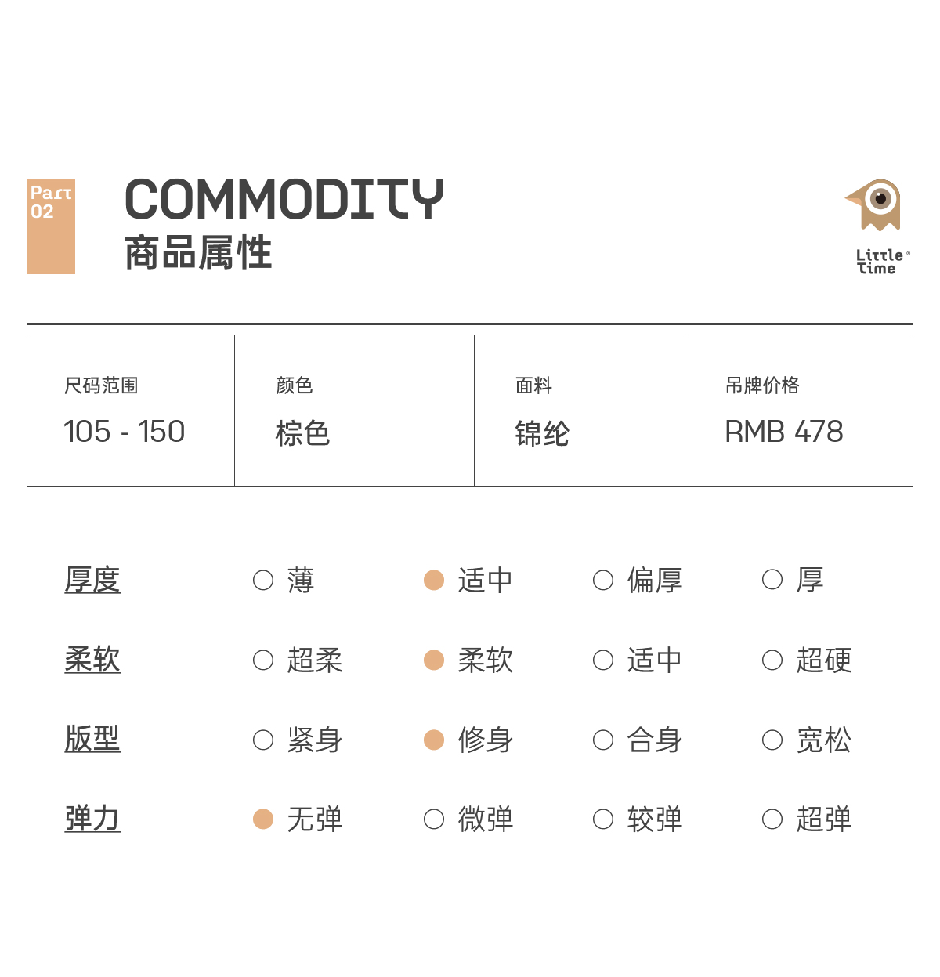Select the 合身 fit radio circle
The height and width of the screenshot is (977, 940).
coord(603,740)
